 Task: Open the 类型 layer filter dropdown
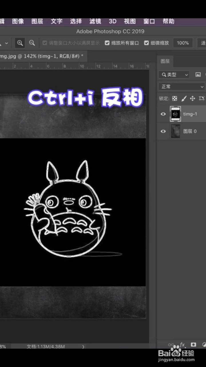tap(174, 75)
